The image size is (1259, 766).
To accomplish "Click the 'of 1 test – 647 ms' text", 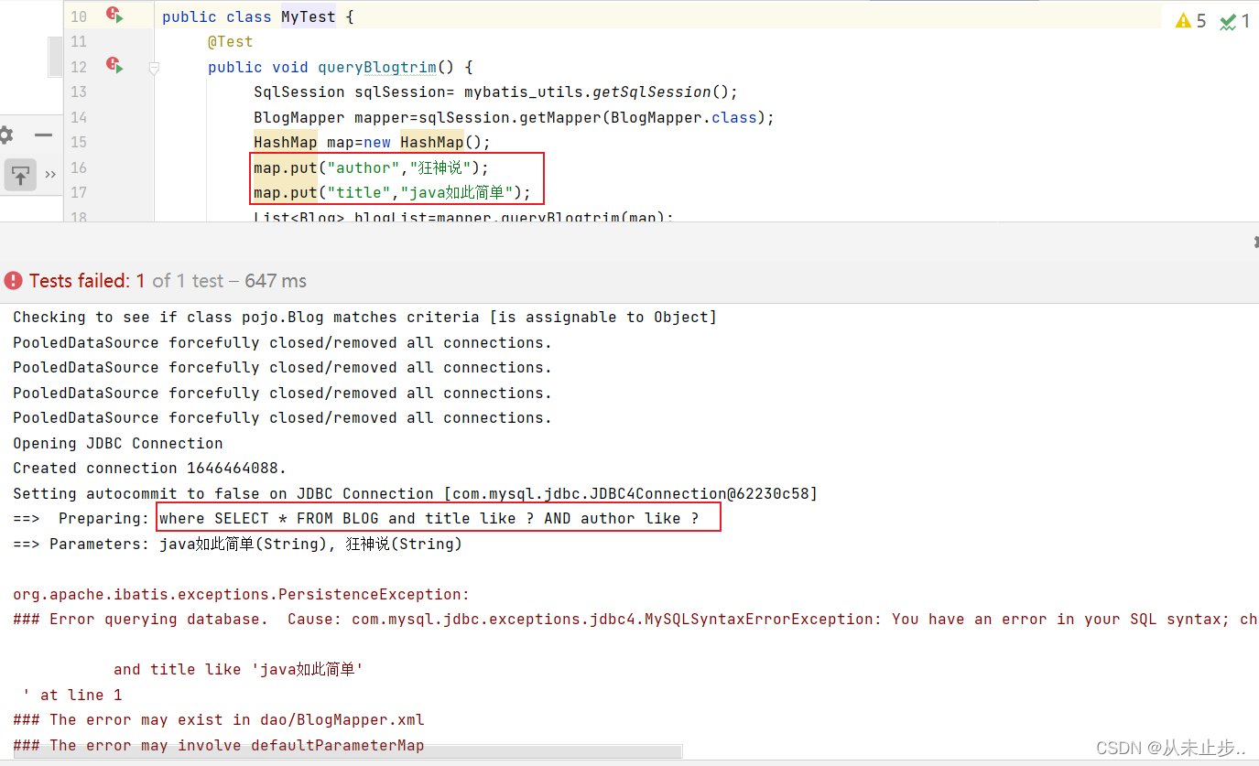I will pos(230,281).
